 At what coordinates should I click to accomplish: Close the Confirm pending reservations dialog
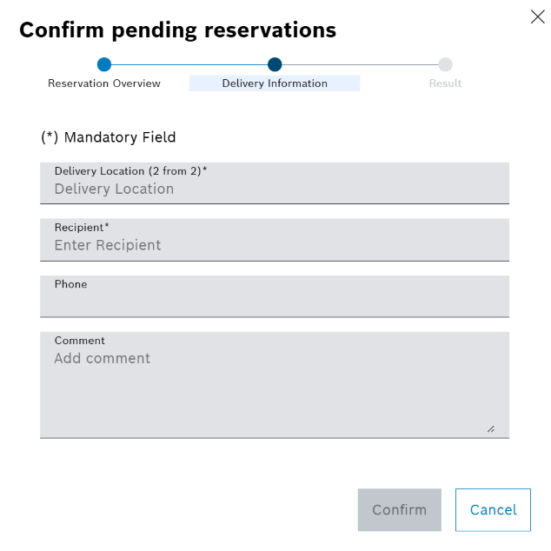(537, 17)
